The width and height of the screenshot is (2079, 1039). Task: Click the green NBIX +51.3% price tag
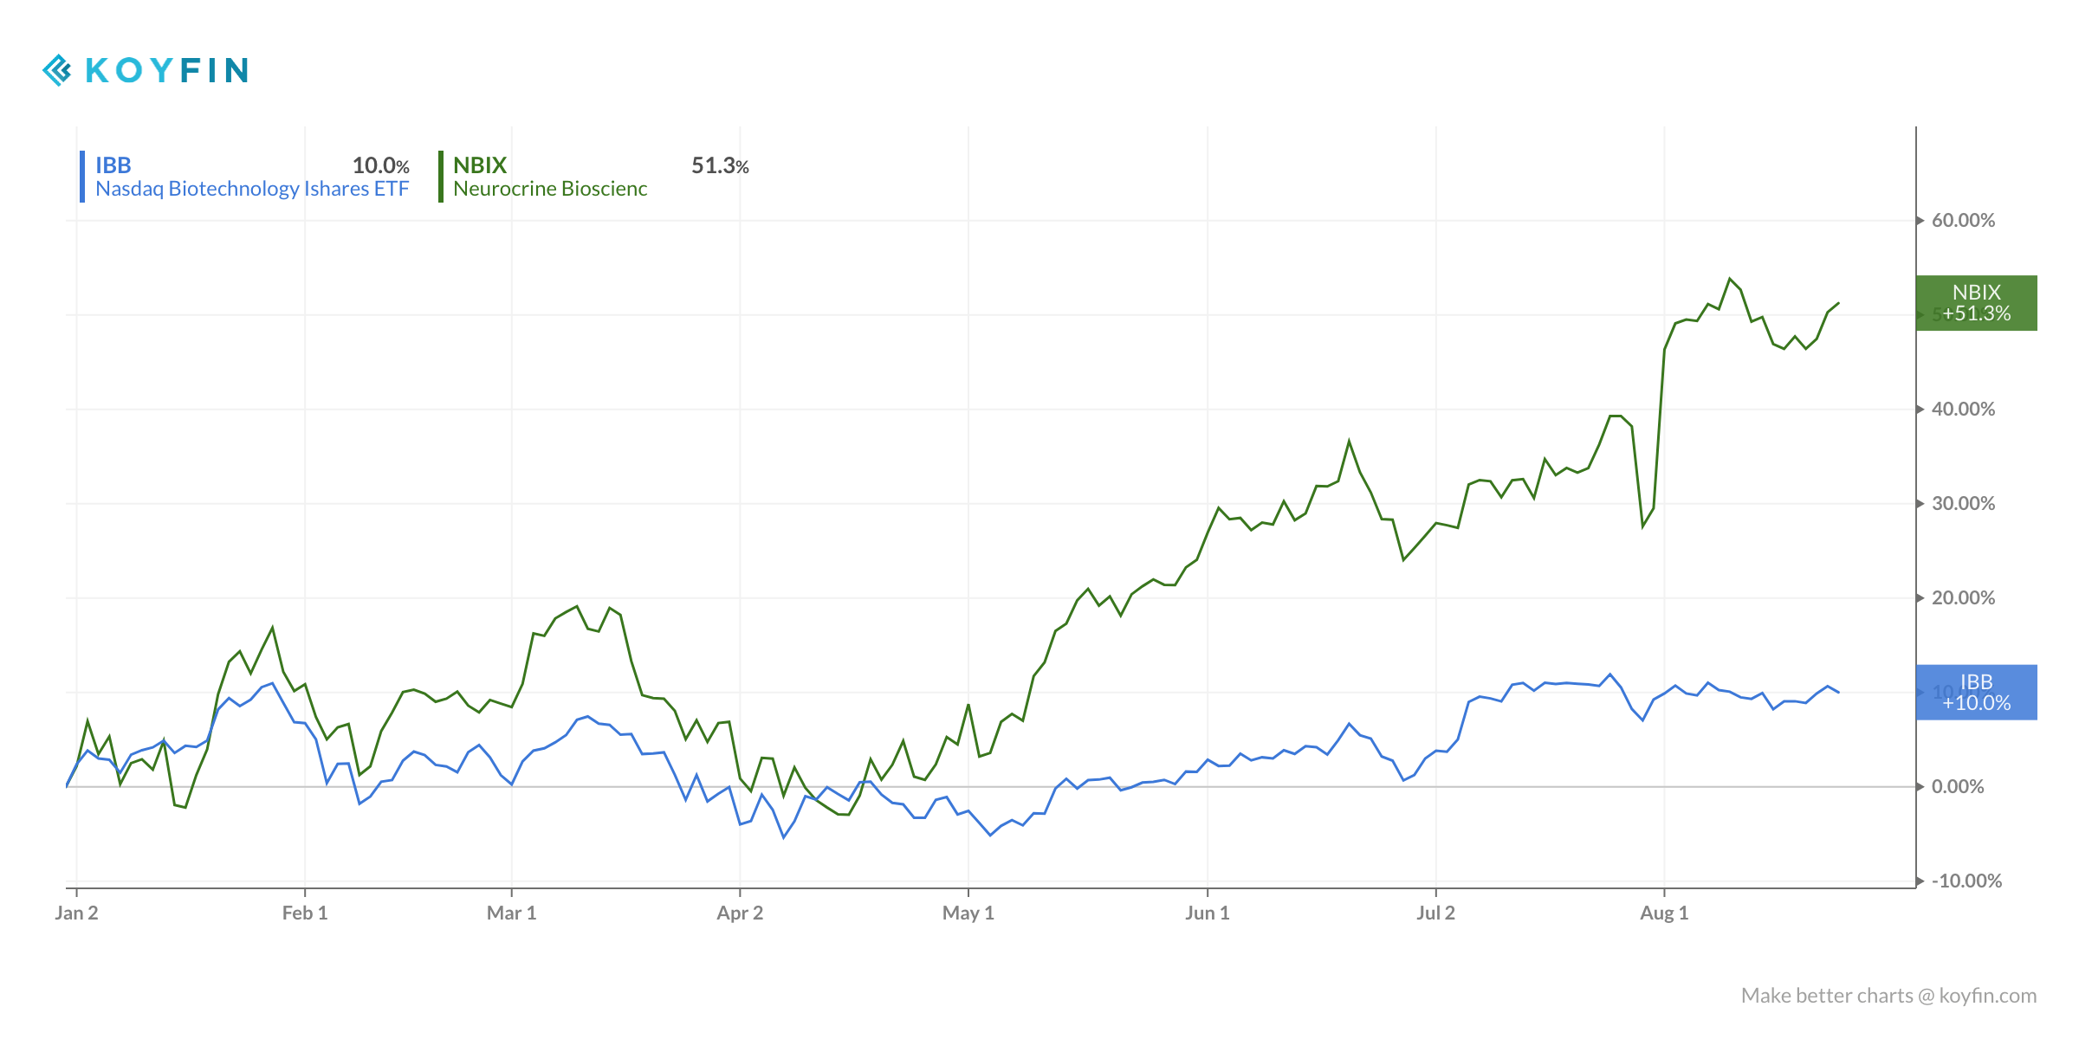tap(1976, 303)
